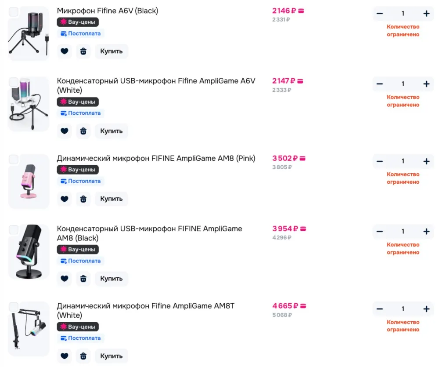
Task: Decrease quantity of AmpliGame A6V (White)
Action: (380, 84)
